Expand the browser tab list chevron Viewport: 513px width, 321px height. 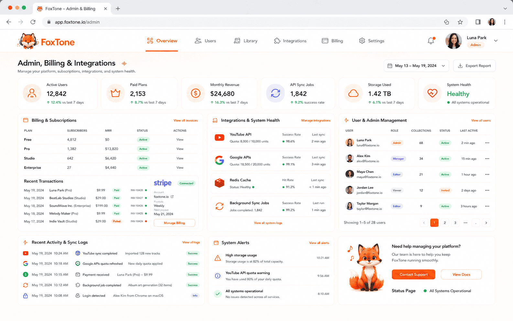pos(505,9)
